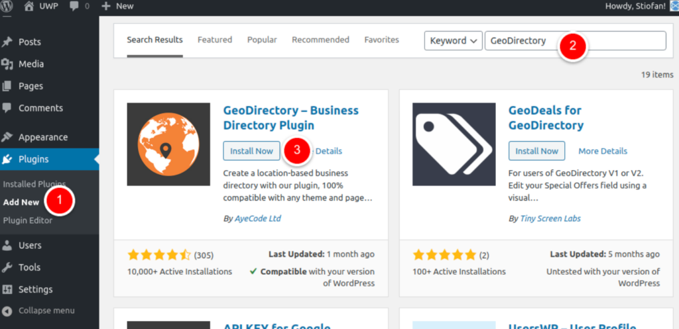Viewport: 679px width, 329px height.
Task: Select Add New plugin submenu item
Action: pyautogui.click(x=21, y=203)
